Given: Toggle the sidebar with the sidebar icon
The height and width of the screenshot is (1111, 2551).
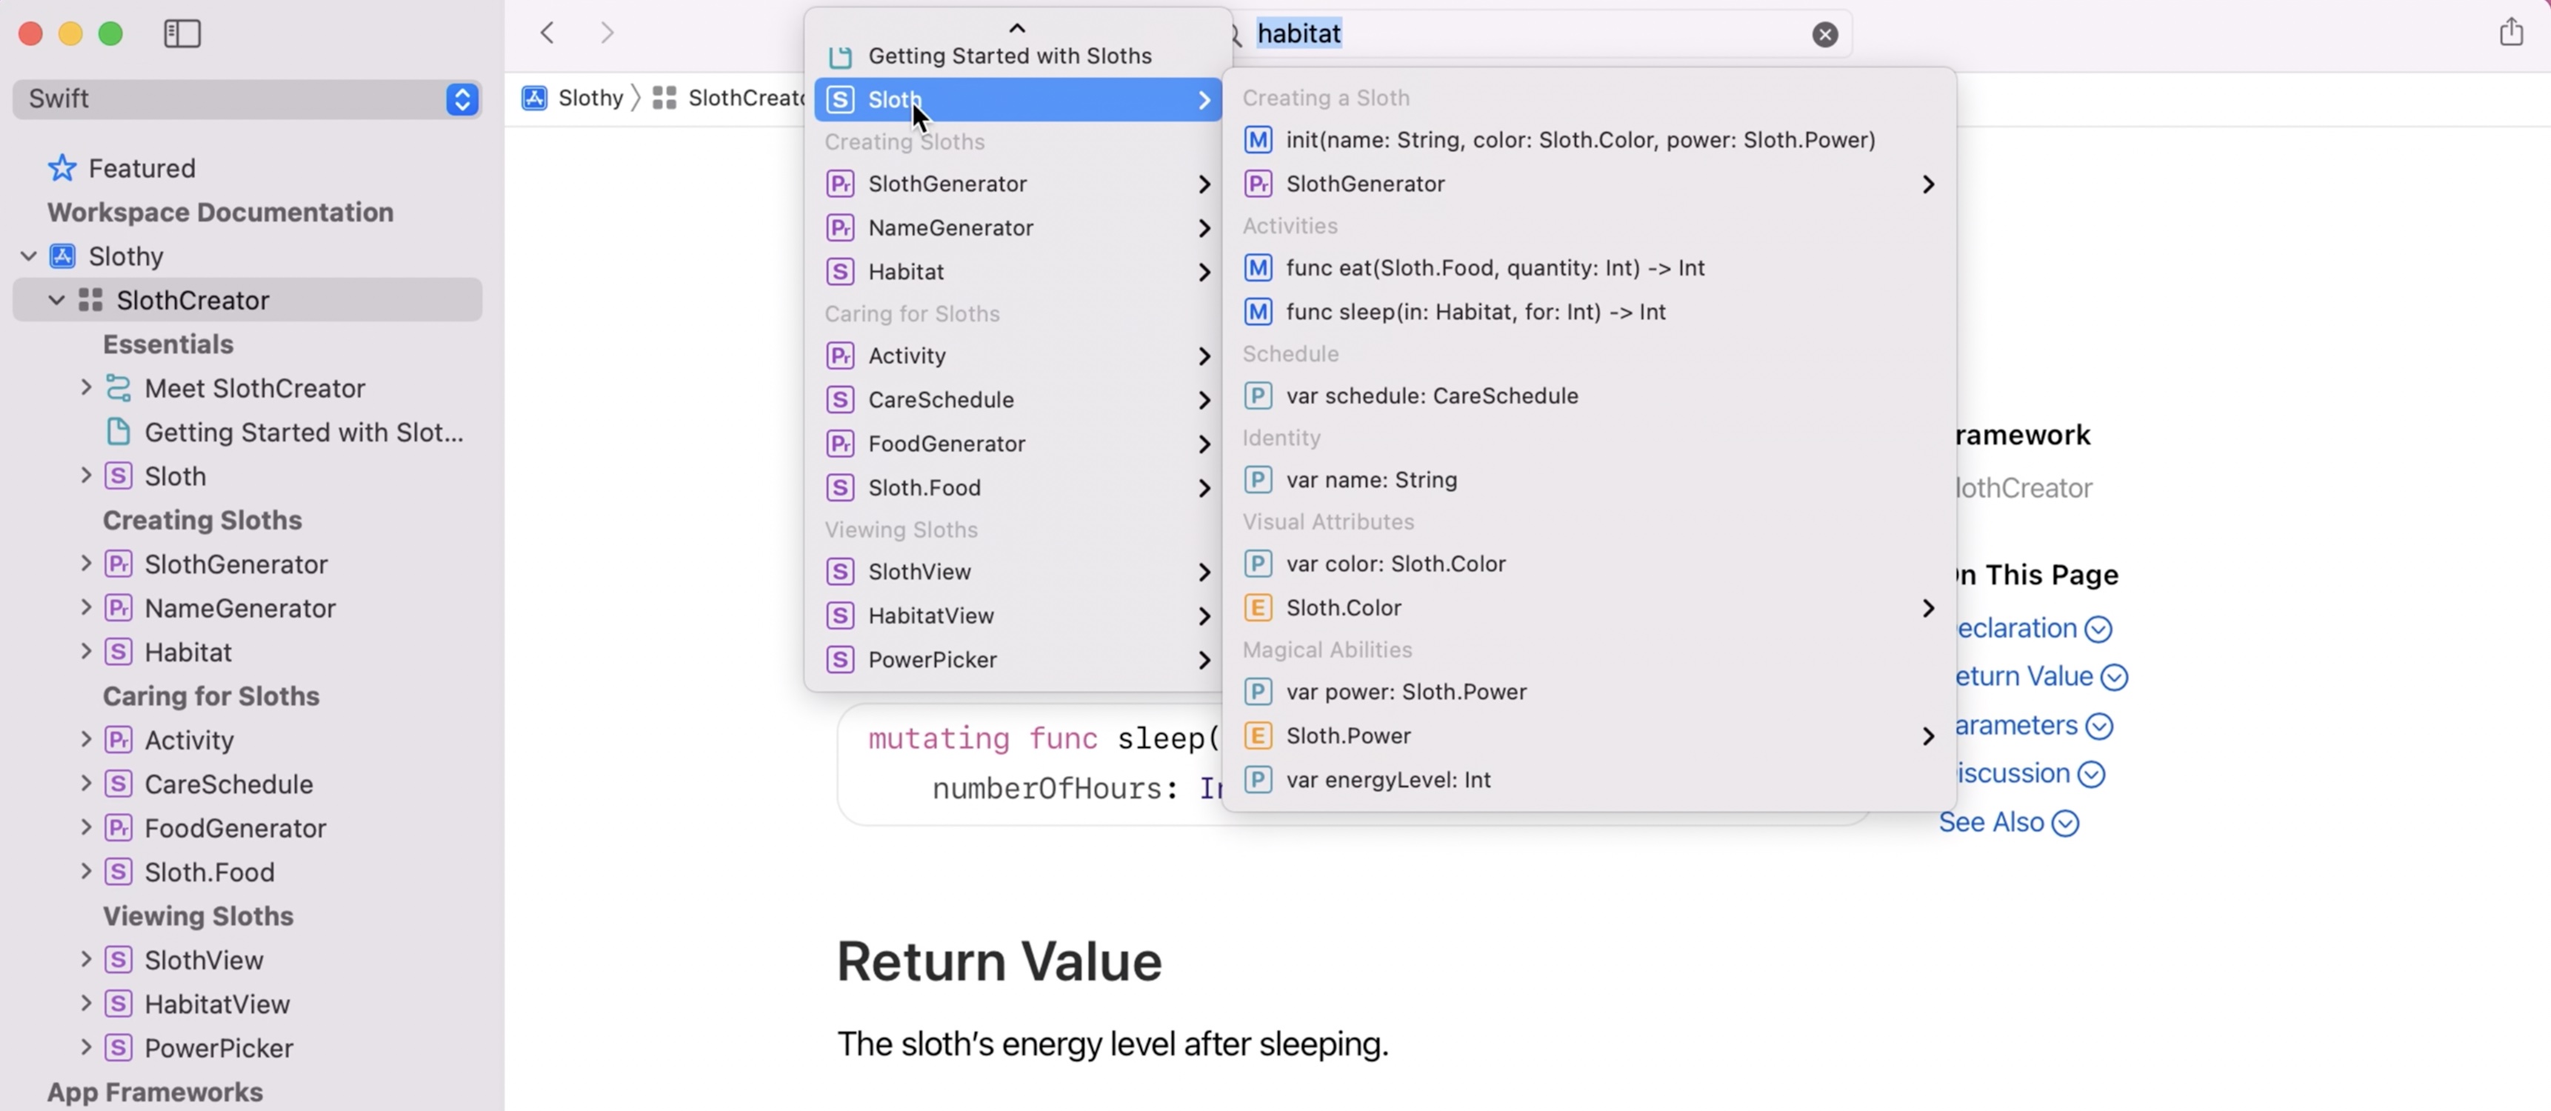Looking at the screenshot, I should coord(181,33).
